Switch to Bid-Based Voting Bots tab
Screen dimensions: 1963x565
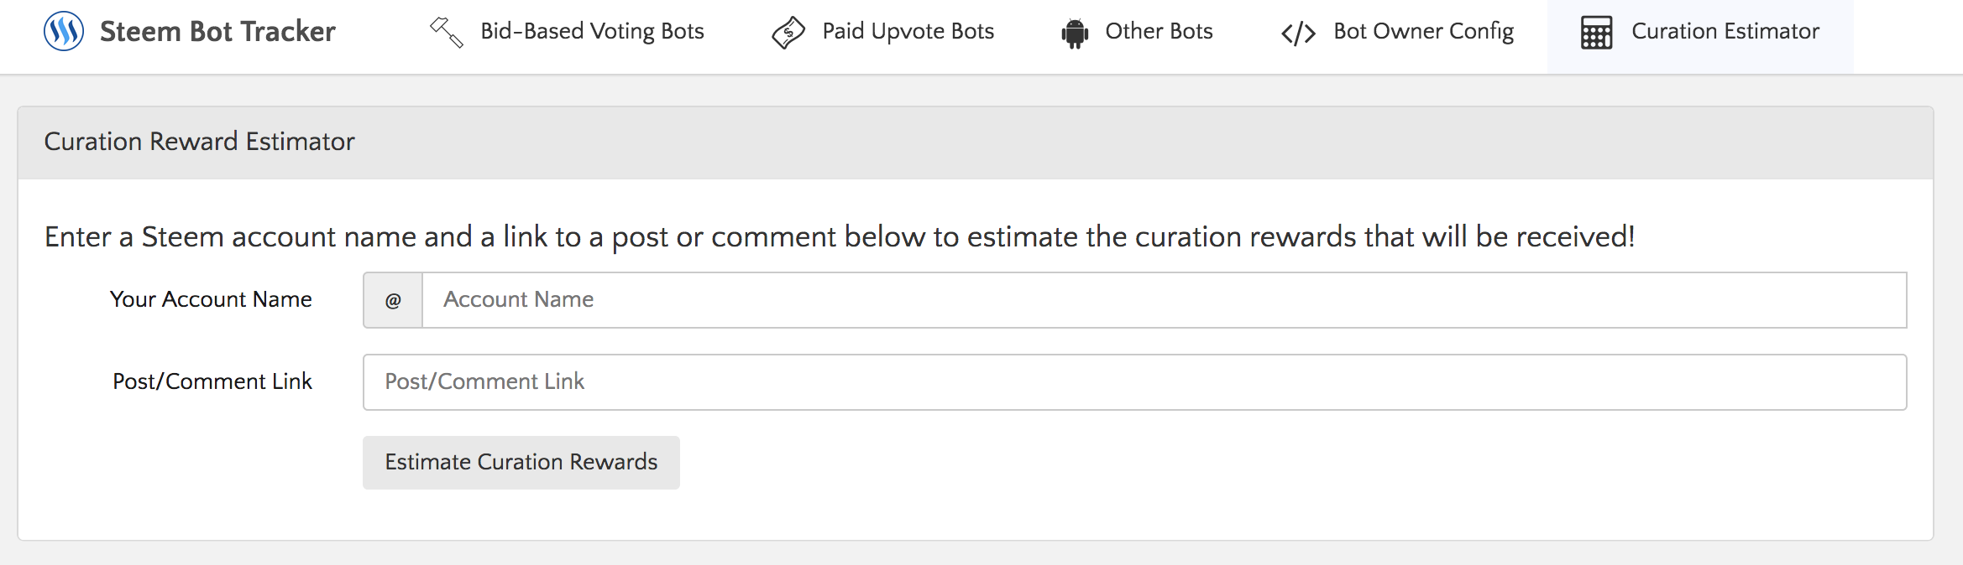(592, 32)
